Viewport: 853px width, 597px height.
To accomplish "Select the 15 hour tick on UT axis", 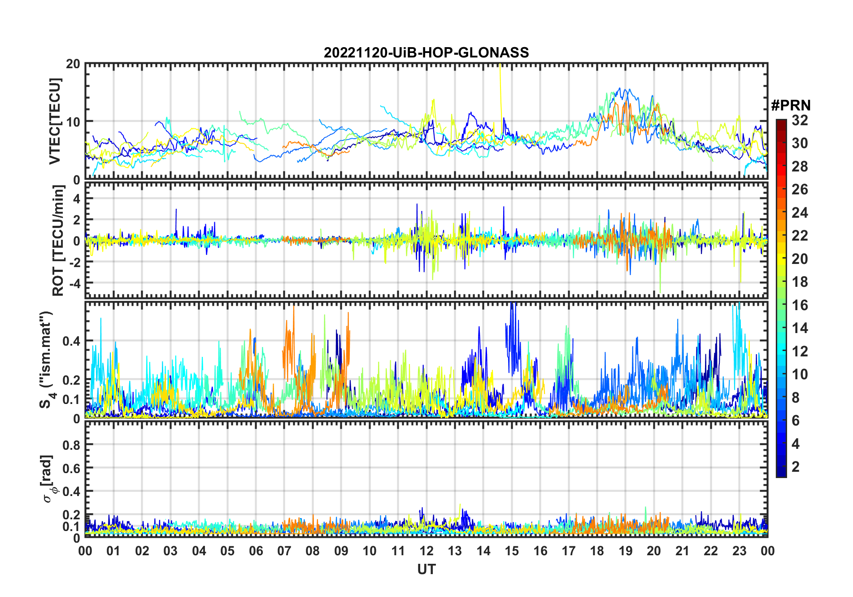I will click(512, 551).
